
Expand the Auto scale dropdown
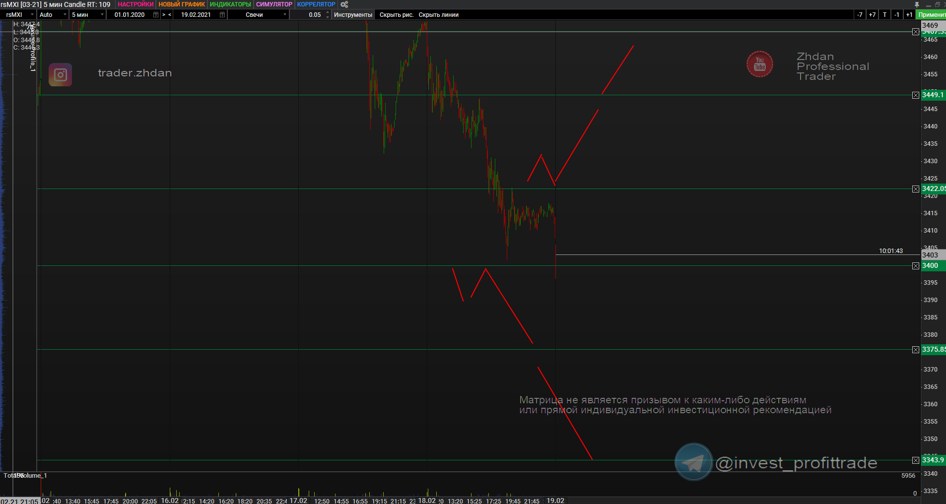click(x=65, y=15)
